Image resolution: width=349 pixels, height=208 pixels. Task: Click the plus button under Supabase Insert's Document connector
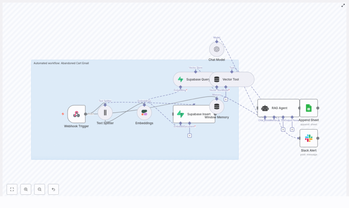click(x=189, y=135)
